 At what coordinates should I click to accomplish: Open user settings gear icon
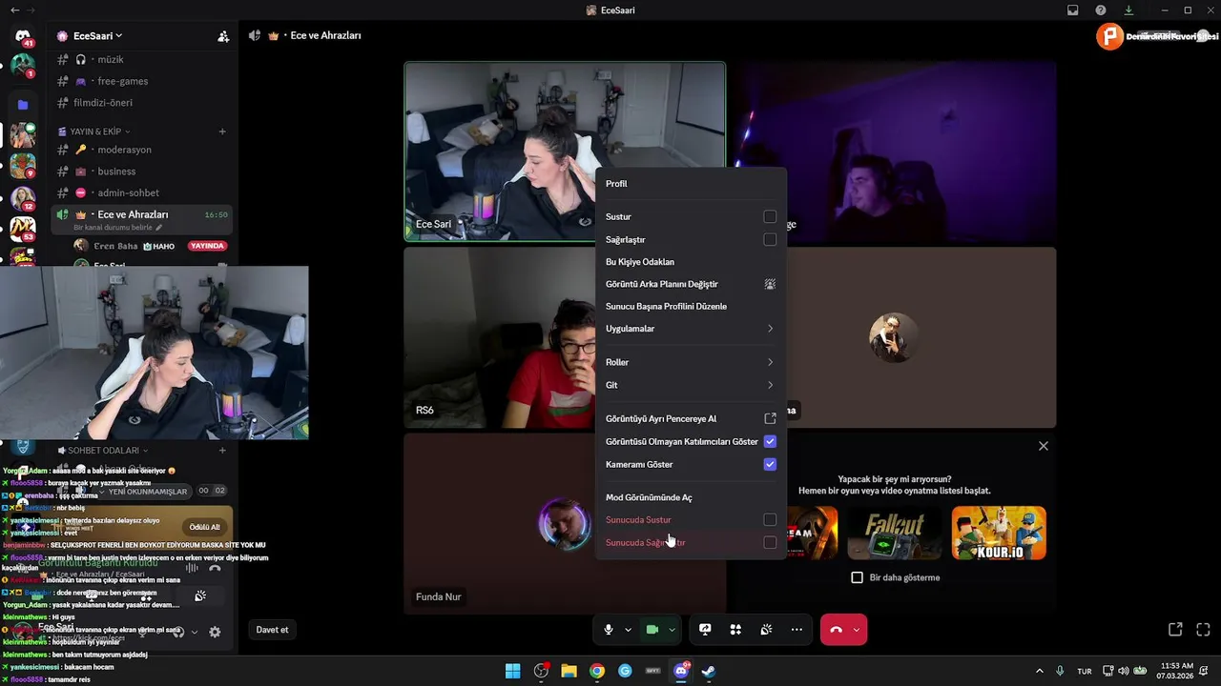(215, 632)
